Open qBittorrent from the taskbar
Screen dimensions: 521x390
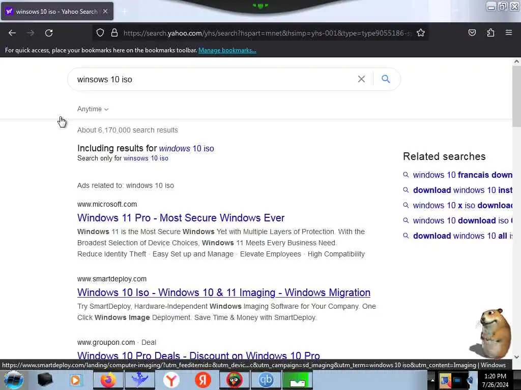[x=266, y=380]
